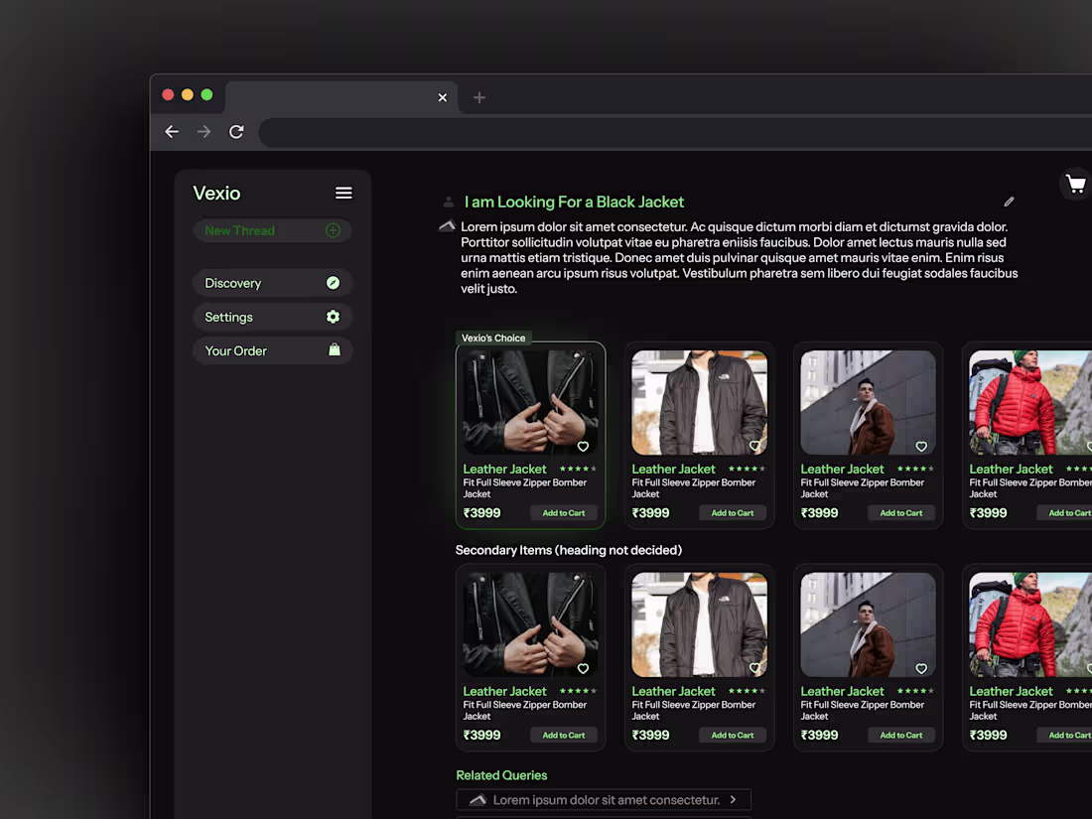The width and height of the screenshot is (1092, 819).
Task: Toggle the Vexio sidebar hamburger menu
Action: coord(343,193)
